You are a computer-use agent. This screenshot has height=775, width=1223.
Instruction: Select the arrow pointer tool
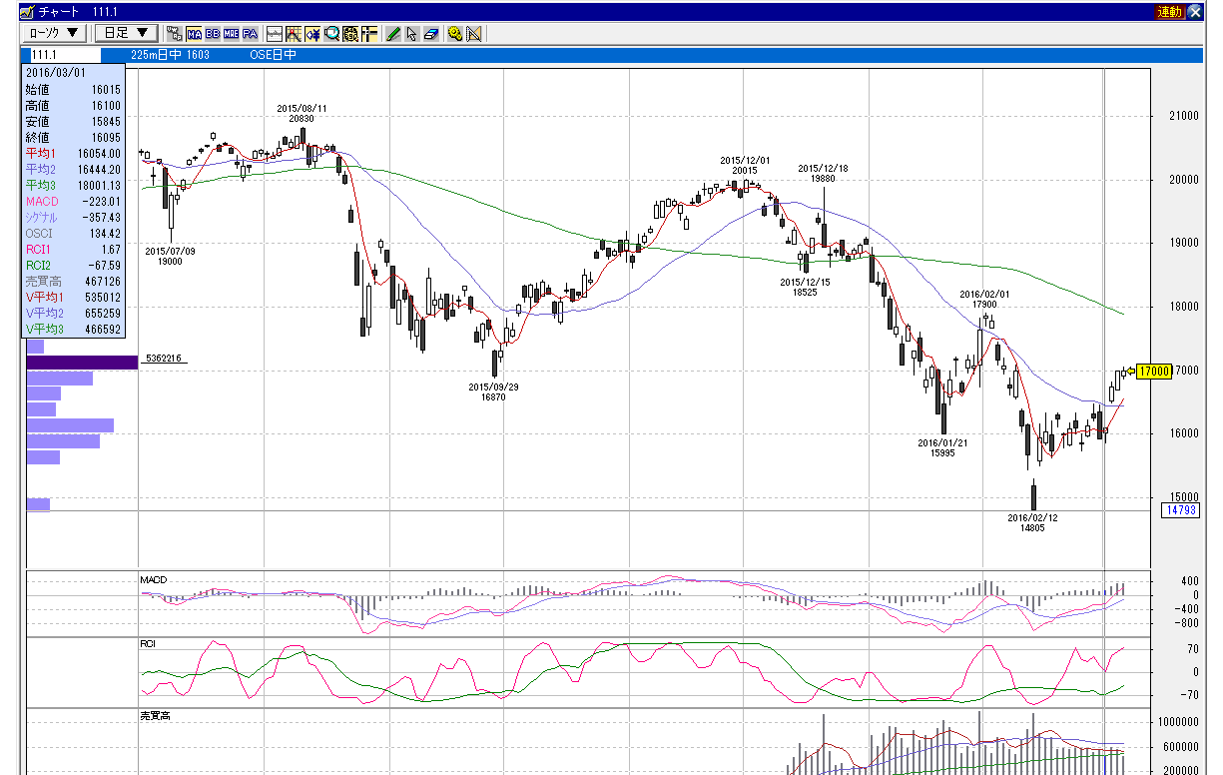[411, 33]
